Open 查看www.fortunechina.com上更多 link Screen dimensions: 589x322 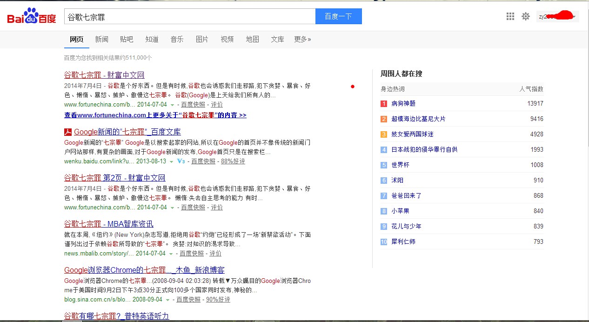pyautogui.click(x=155, y=115)
